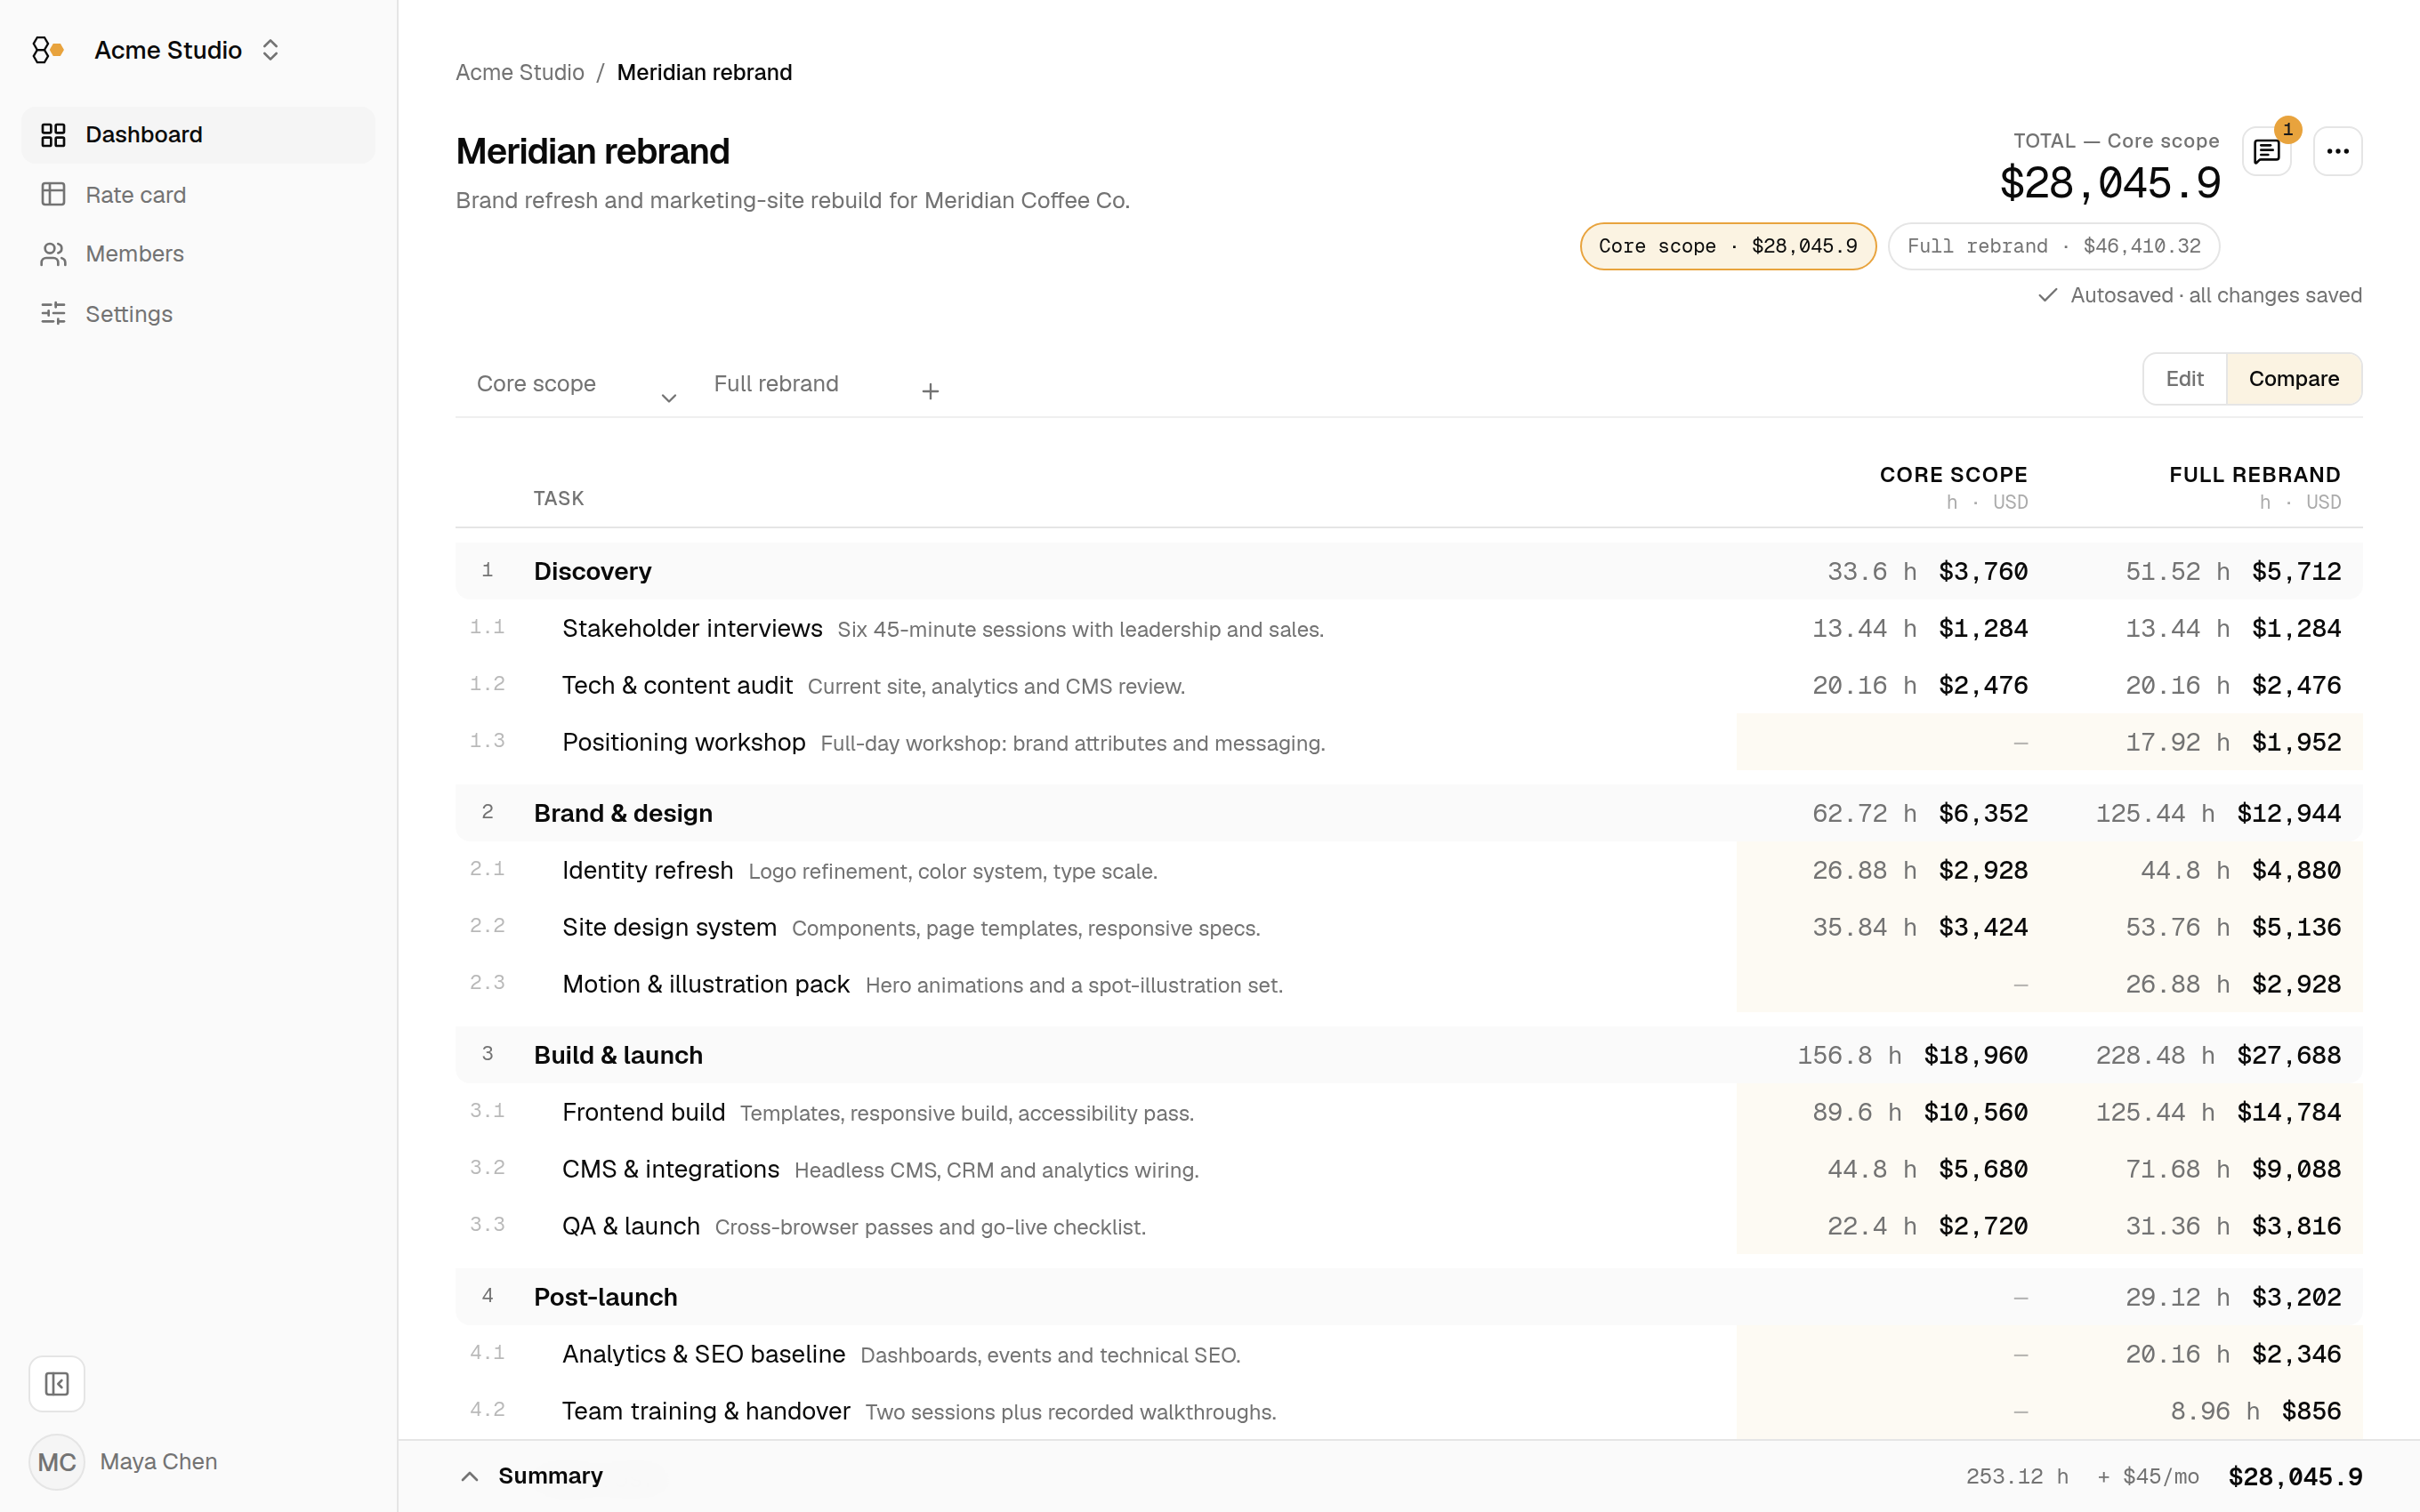Click the Build & launch section row
Viewport: 2420px width, 1512px height.
tap(1409, 1055)
